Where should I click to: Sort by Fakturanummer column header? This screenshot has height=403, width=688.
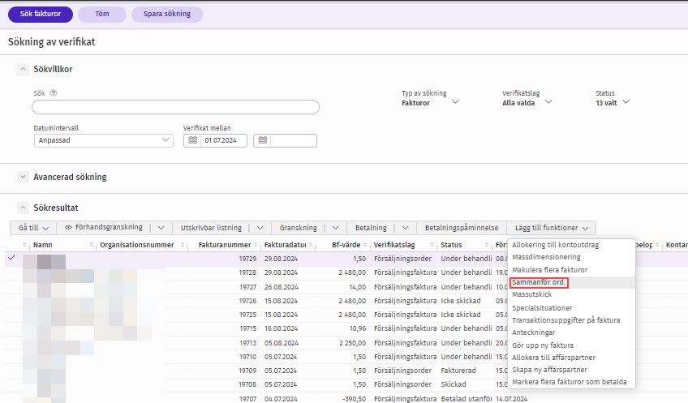224,245
